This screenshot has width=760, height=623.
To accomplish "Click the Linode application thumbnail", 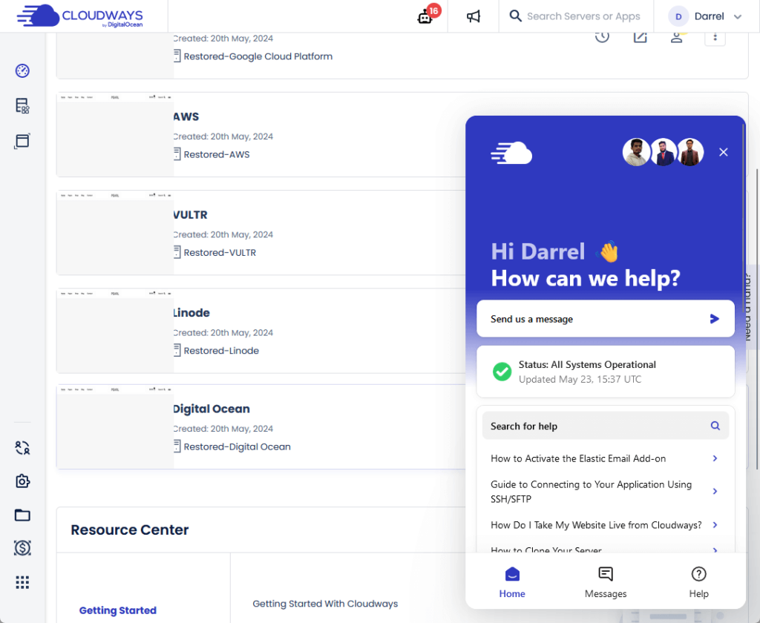I will coord(115,331).
